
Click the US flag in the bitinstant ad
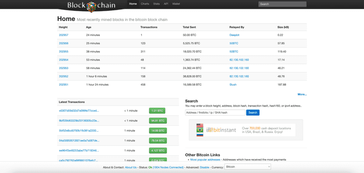point(200,125)
